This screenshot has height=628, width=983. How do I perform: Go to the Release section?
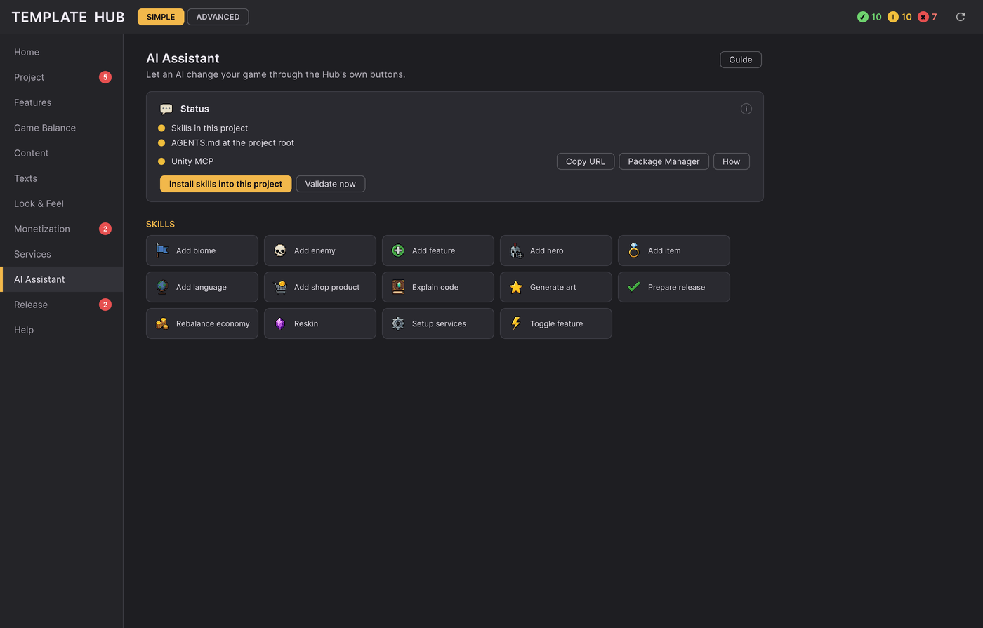point(62,305)
